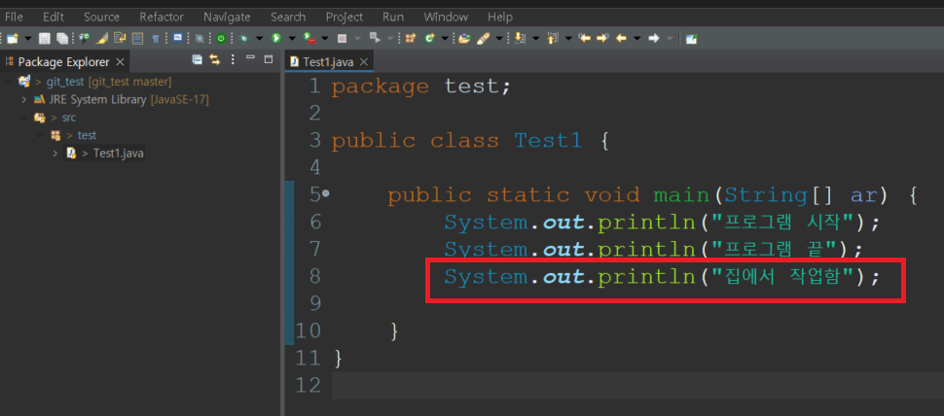Open the Search dropdown arrow
944x416 pixels.
click(499, 39)
